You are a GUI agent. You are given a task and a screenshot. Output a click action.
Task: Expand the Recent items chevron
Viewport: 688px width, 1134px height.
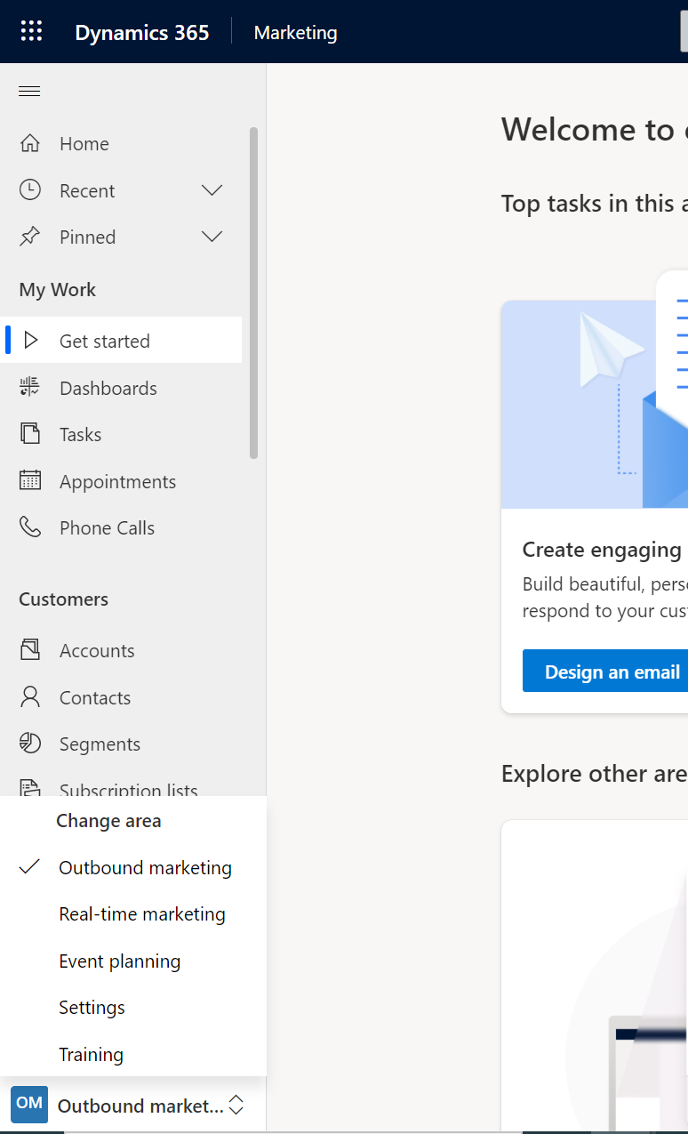click(212, 190)
